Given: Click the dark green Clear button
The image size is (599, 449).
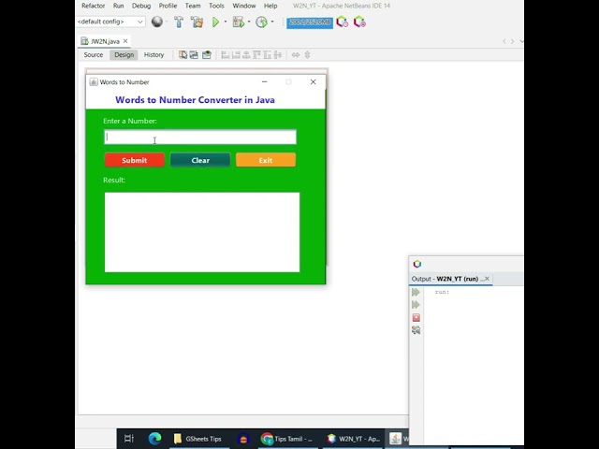Looking at the screenshot, I should click(x=200, y=160).
